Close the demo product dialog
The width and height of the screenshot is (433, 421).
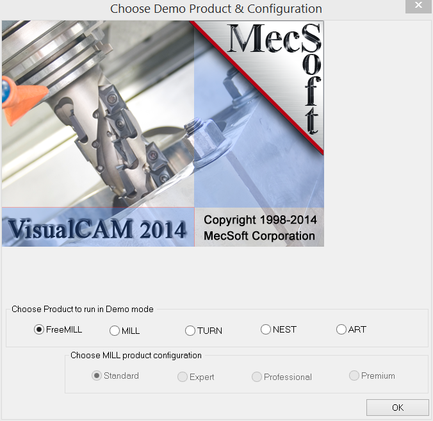point(418,6)
